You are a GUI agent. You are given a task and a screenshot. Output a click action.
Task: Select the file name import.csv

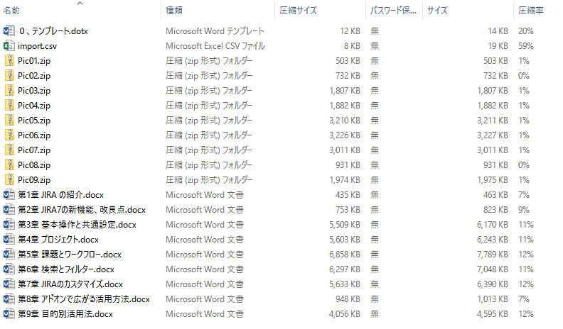coord(38,46)
